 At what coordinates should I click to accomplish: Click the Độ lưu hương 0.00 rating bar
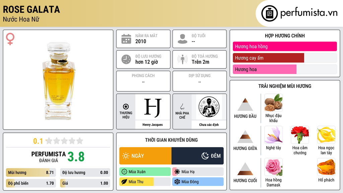point(85,173)
